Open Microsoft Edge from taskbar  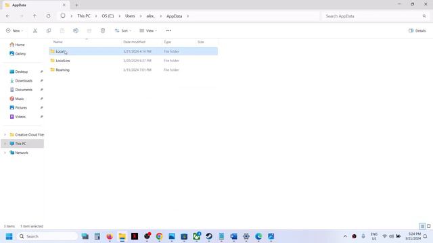click(x=258, y=236)
